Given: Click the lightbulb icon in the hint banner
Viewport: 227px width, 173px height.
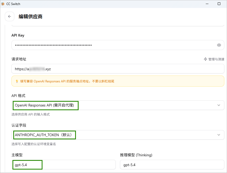Looking at the screenshot, I should [x=17, y=81].
